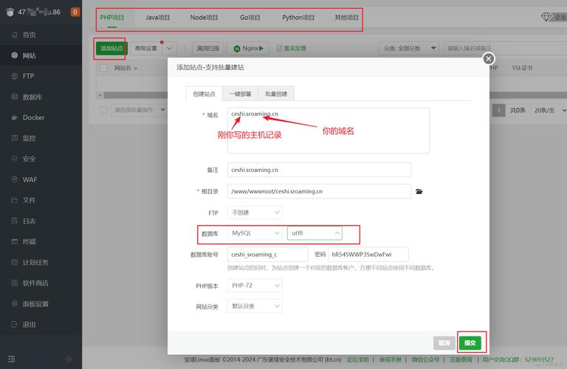Expand the 高级设置 dropdown arrow

click(169, 48)
